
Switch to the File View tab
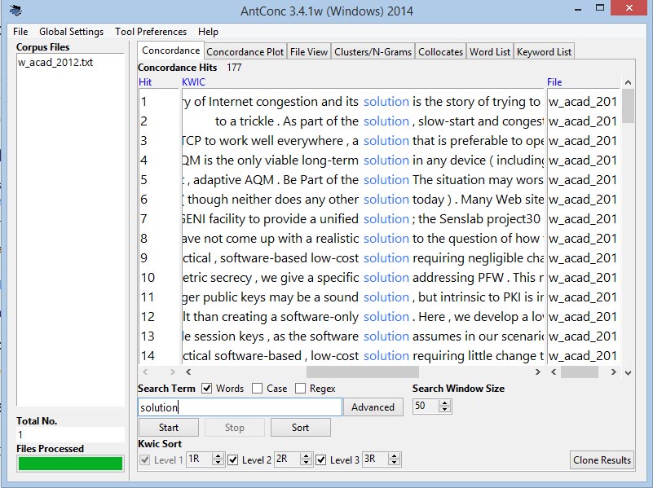[309, 51]
